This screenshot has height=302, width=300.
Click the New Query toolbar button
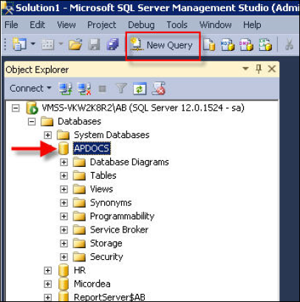(x=162, y=45)
